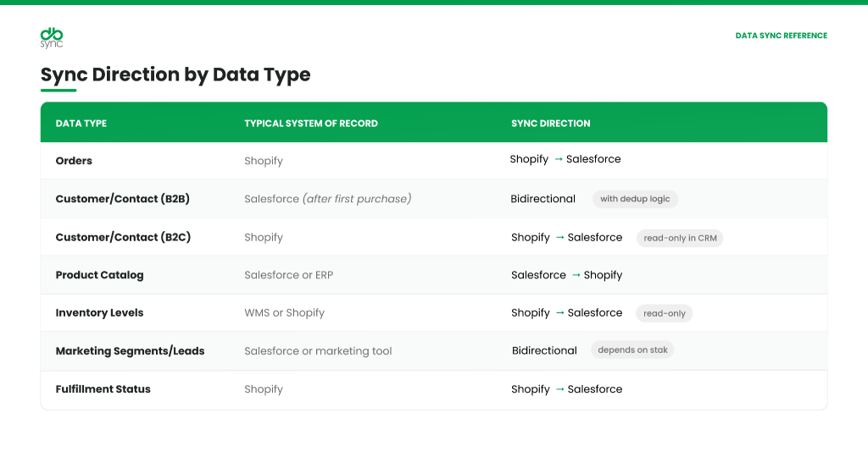Select the 'Orders' row label
The height and width of the screenshot is (457, 868).
pyautogui.click(x=74, y=161)
